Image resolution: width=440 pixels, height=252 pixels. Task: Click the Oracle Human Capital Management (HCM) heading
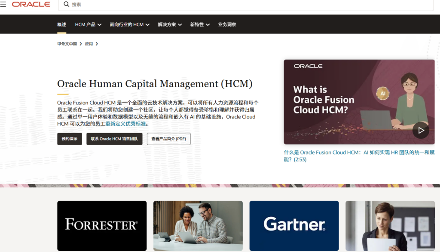click(155, 84)
